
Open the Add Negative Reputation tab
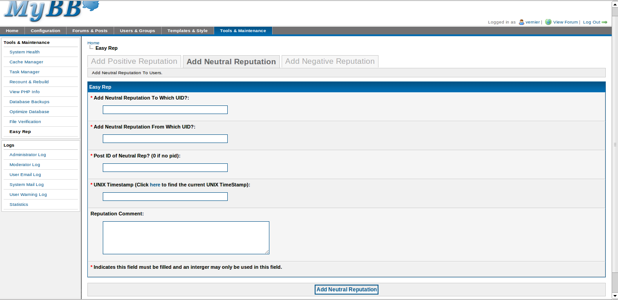330,62
